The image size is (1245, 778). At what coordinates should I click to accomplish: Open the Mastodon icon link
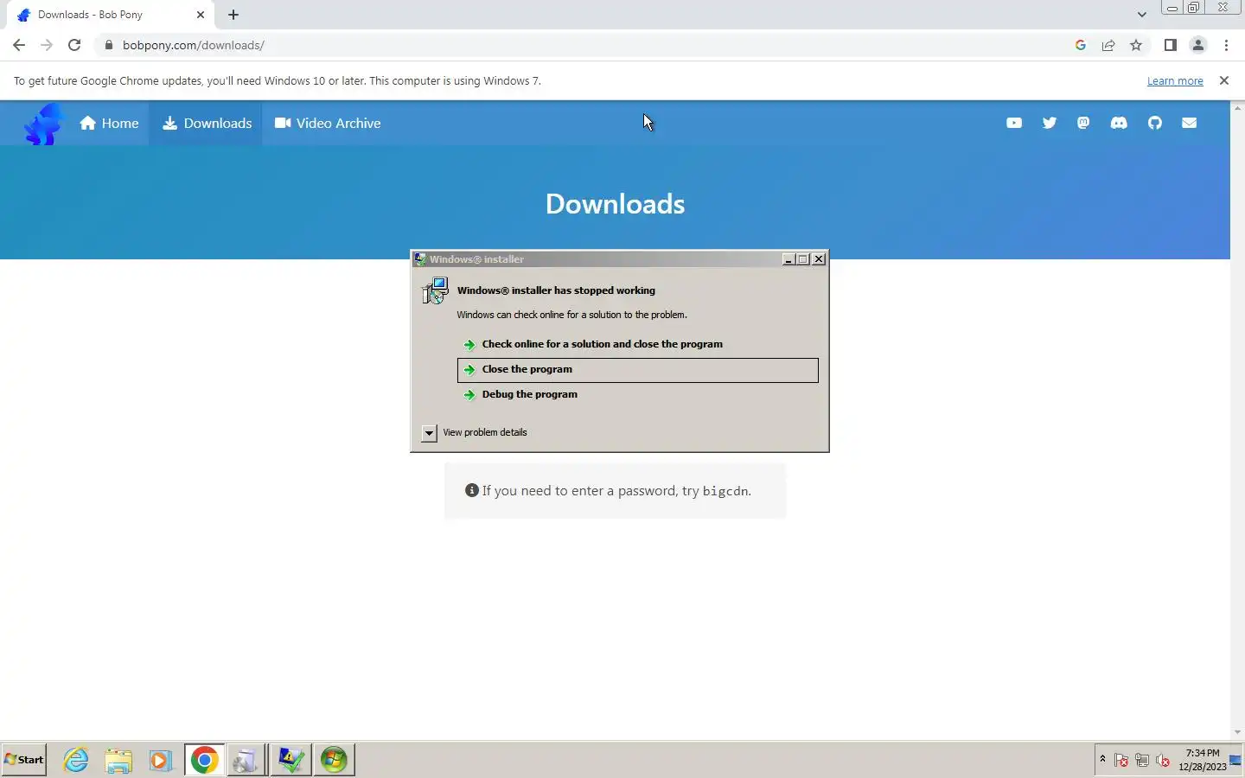1083,123
